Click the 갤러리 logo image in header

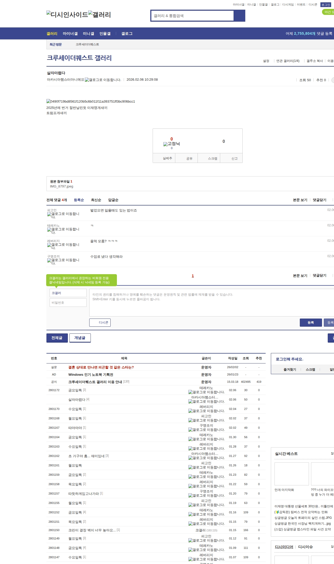99,15
